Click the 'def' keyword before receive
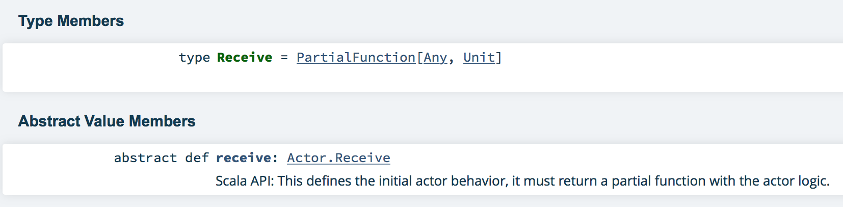 pyautogui.click(x=197, y=158)
